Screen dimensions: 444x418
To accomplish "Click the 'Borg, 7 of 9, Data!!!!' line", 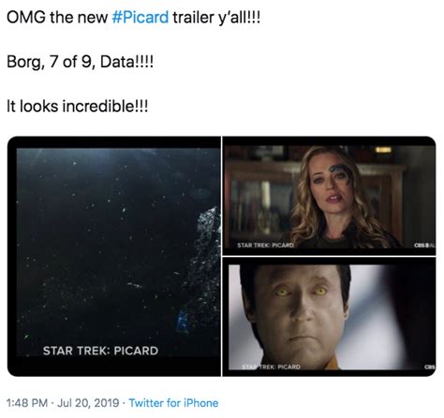I will click(x=80, y=62).
